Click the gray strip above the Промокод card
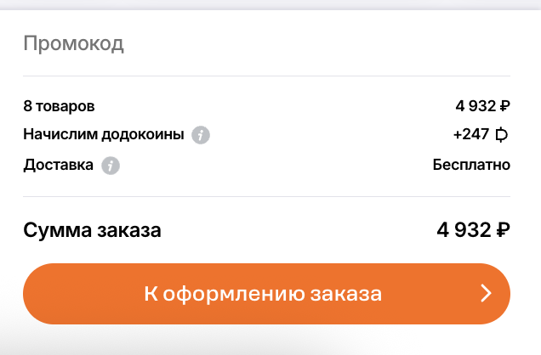Screen dimensions: 541x355 coord(265,4)
